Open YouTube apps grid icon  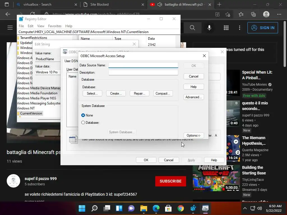coord(226,28)
